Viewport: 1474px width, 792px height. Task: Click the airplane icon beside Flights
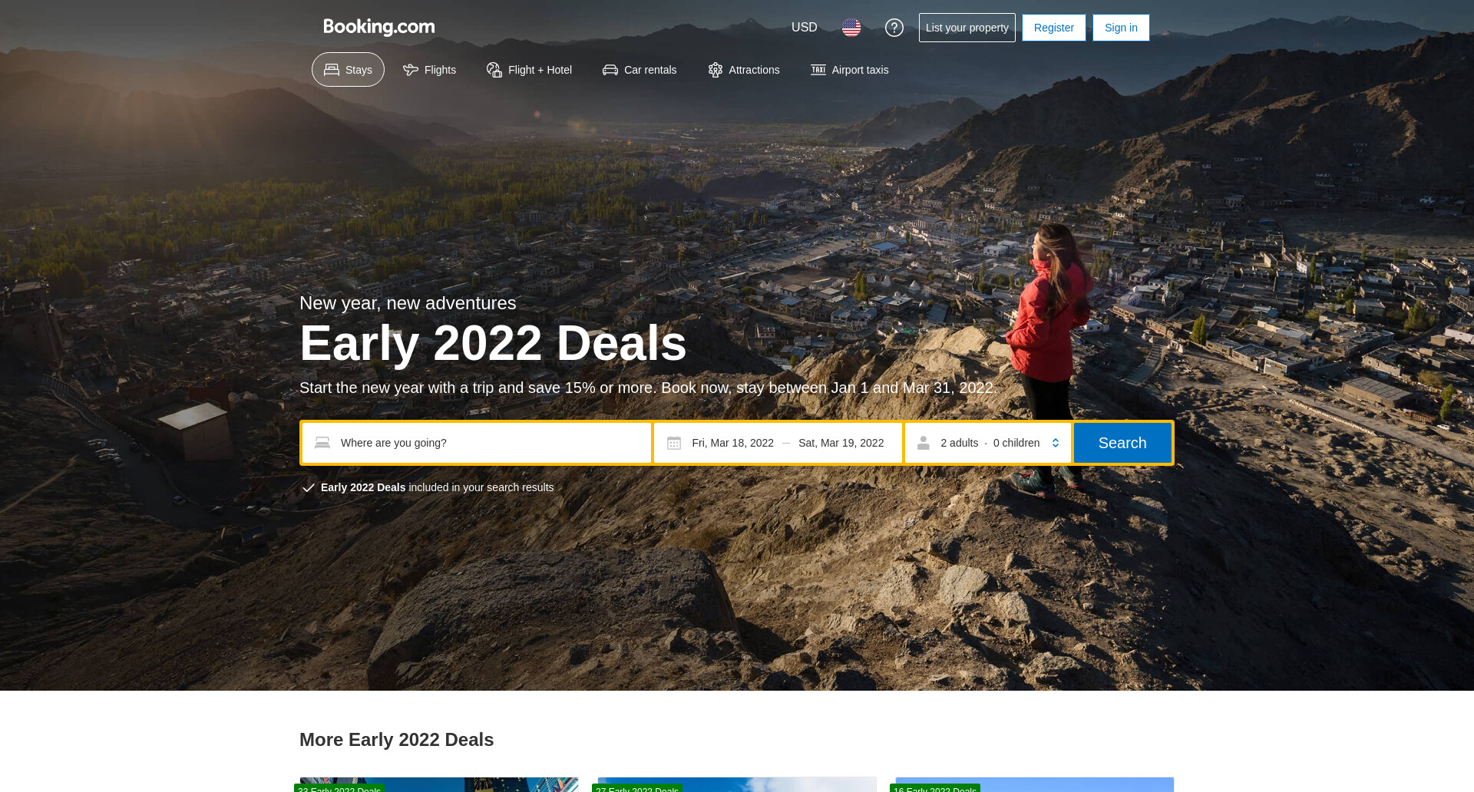(x=411, y=70)
